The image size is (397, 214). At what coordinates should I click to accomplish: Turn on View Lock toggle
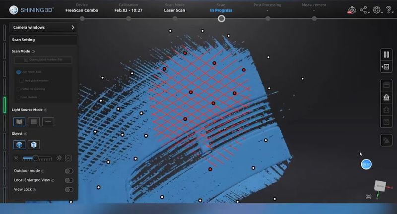coord(69,189)
